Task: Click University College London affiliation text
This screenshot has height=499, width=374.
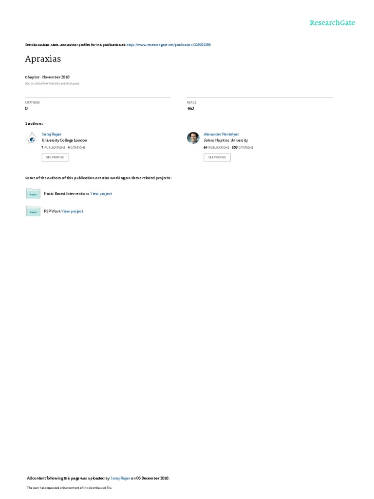Action: [65, 140]
